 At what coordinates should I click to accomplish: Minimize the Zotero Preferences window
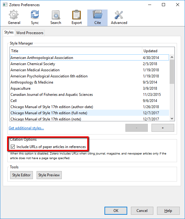coord(150,5)
